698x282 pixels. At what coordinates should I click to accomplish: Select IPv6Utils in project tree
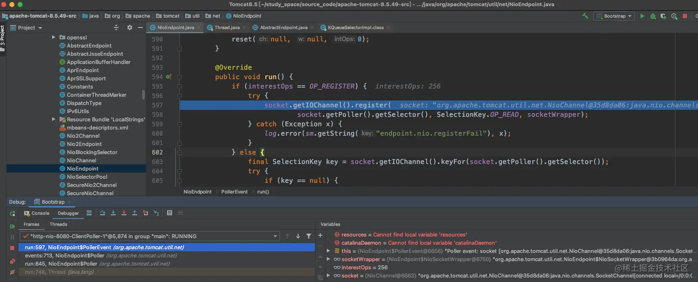pos(78,111)
